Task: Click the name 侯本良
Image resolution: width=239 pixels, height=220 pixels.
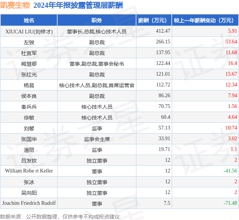Action: [x=29, y=96]
